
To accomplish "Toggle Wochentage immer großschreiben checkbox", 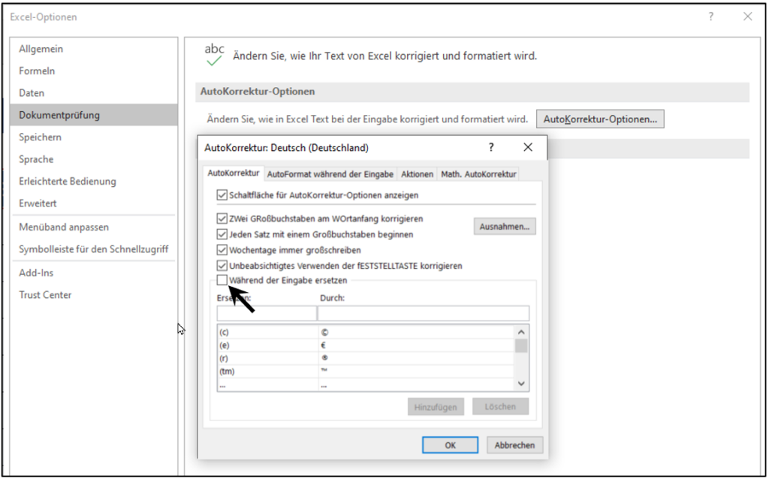I will pos(222,250).
